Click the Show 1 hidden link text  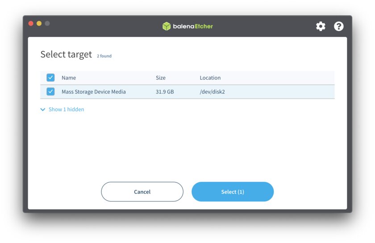[66, 109]
